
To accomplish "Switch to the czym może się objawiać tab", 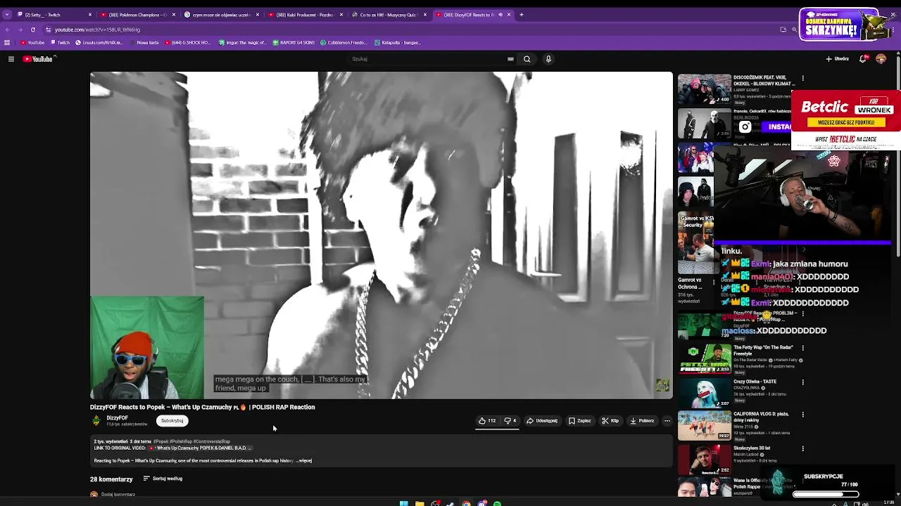I will click(x=220, y=15).
